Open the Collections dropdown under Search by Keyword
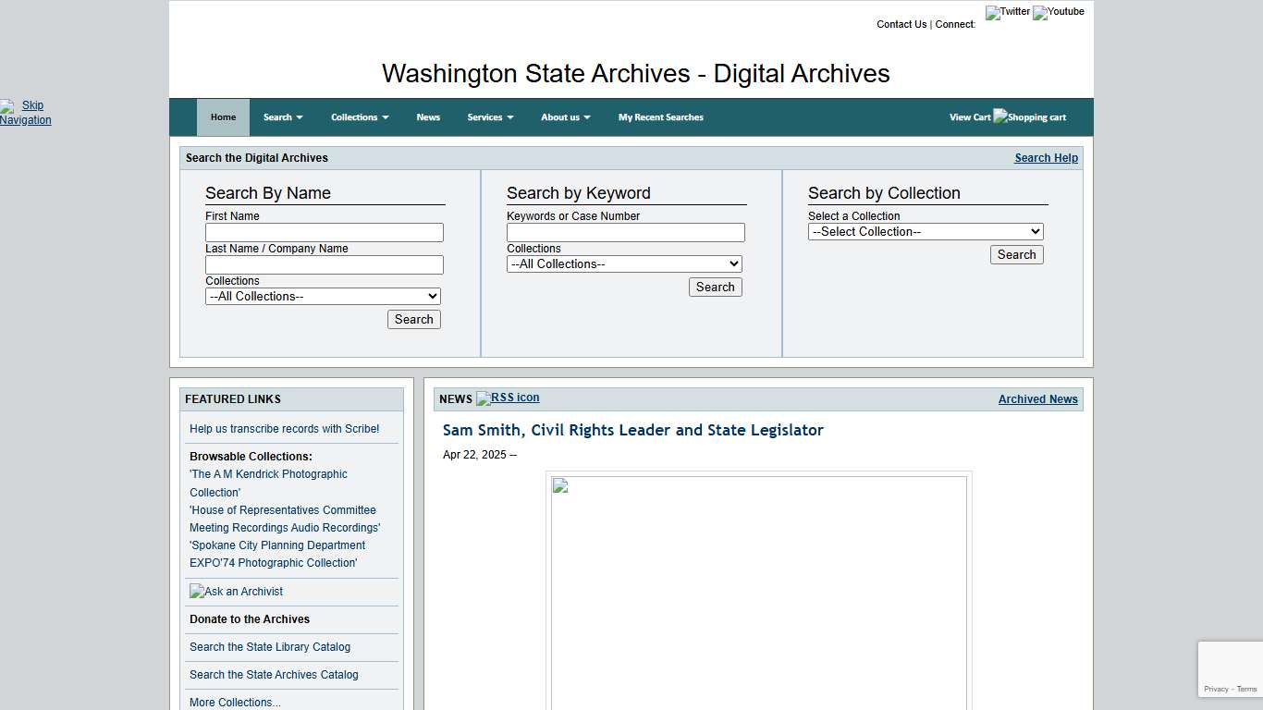 (x=623, y=263)
